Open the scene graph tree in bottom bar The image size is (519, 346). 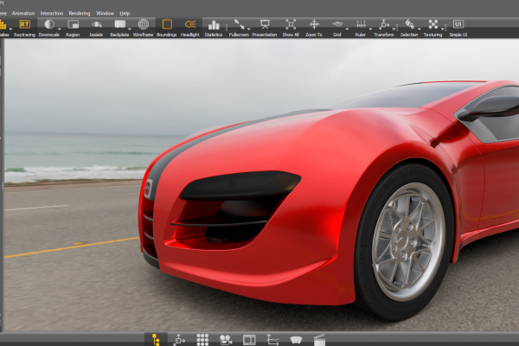coord(156,339)
